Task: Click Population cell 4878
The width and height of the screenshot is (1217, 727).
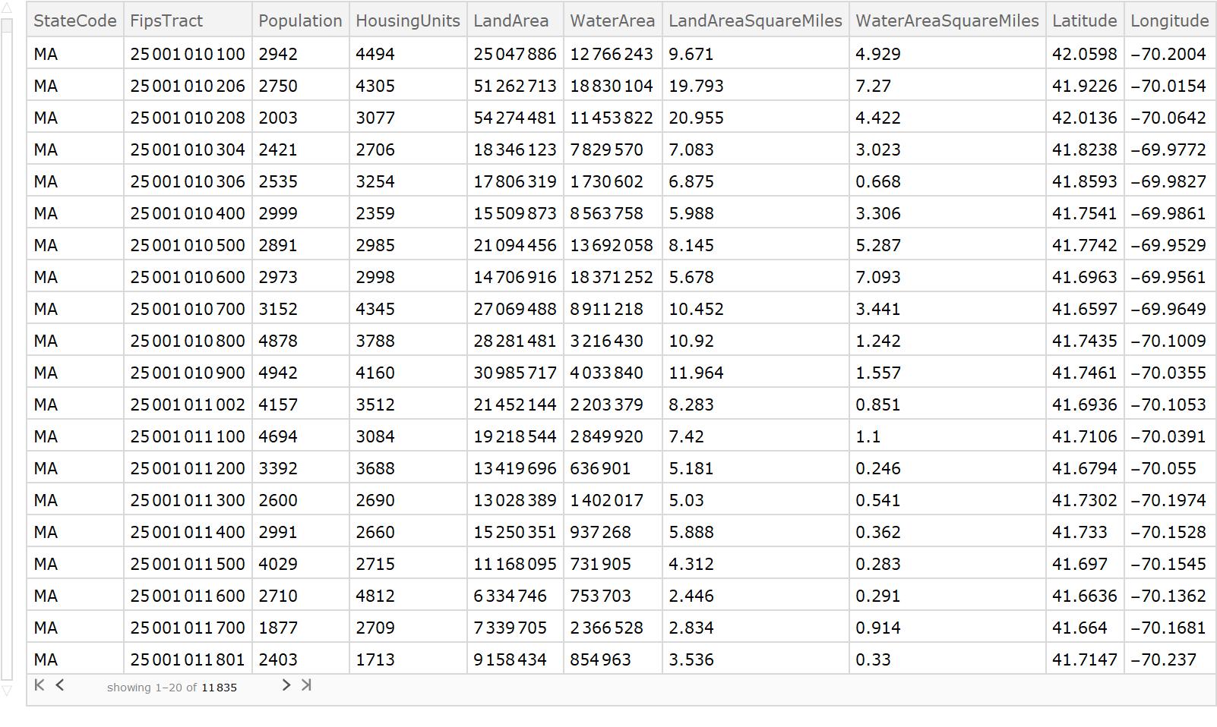Action: pos(301,341)
